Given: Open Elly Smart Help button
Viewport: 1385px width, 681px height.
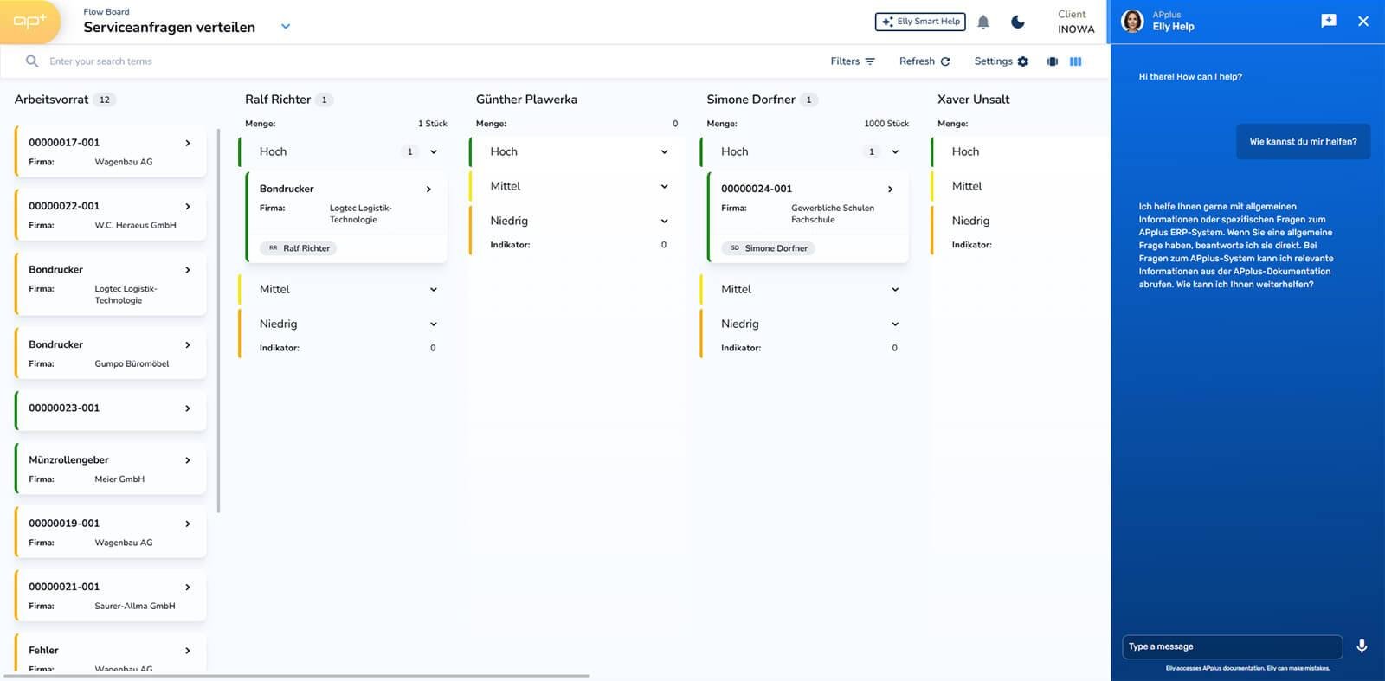Looking at the screenshot, I should [919, 22].
